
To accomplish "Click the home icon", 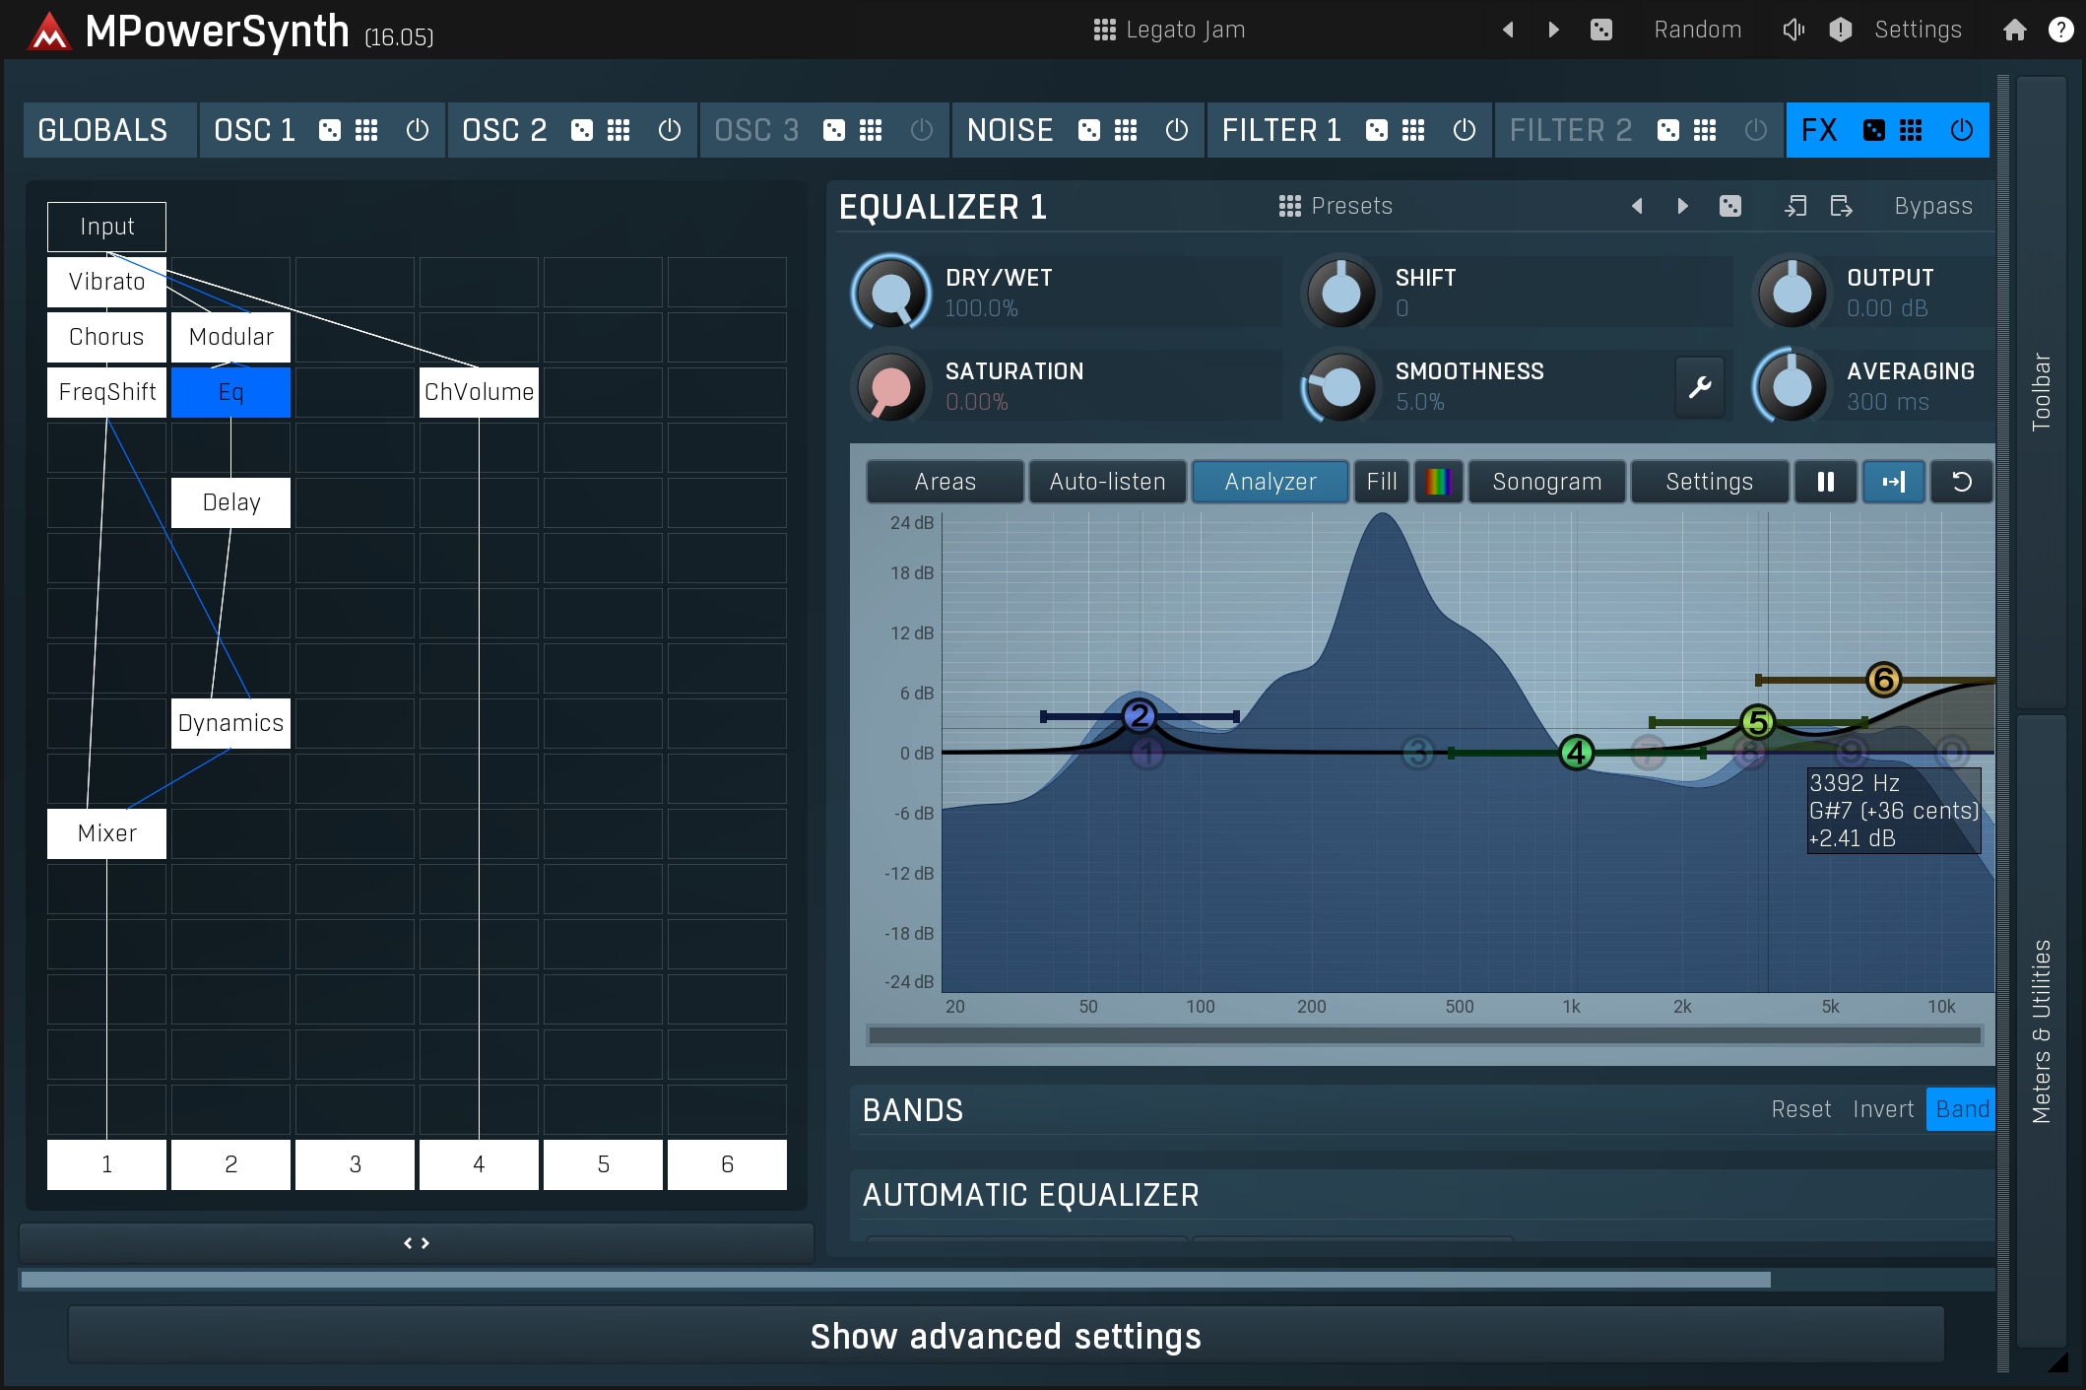I will [2015, 30].
